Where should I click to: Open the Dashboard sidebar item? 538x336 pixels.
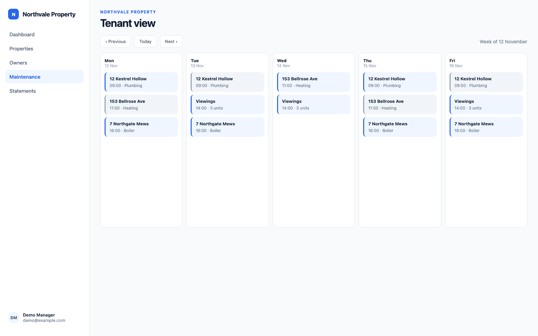44,35
